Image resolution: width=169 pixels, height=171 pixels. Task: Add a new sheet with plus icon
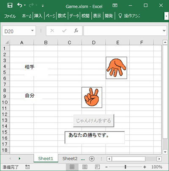click(92, 159)
